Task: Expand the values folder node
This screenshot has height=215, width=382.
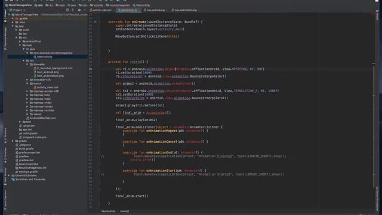Action: 27,114
